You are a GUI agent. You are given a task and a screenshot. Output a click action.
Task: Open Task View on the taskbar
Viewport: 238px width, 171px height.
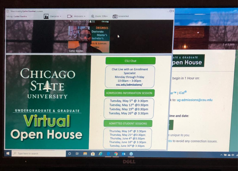[77, 154]
